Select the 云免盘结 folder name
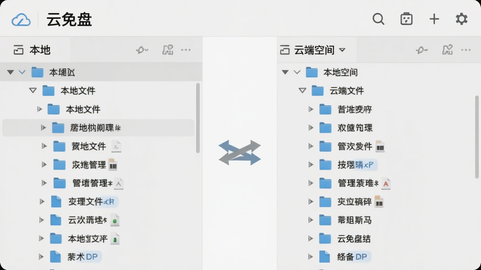 [x=354, y=239]
